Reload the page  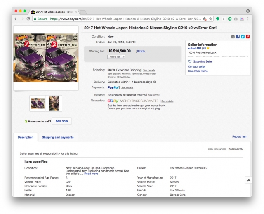28,19
